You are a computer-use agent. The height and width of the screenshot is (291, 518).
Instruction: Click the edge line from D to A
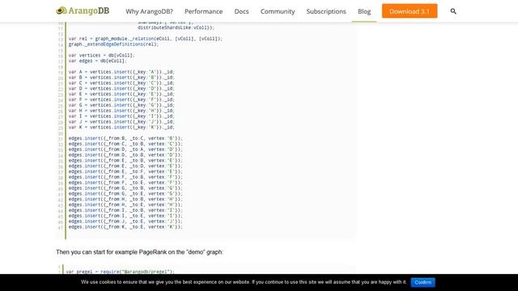[125, 150]
